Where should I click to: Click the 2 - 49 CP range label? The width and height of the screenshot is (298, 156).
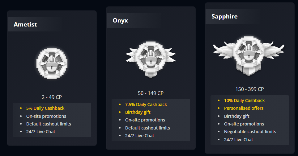click(x=52, y=97)
